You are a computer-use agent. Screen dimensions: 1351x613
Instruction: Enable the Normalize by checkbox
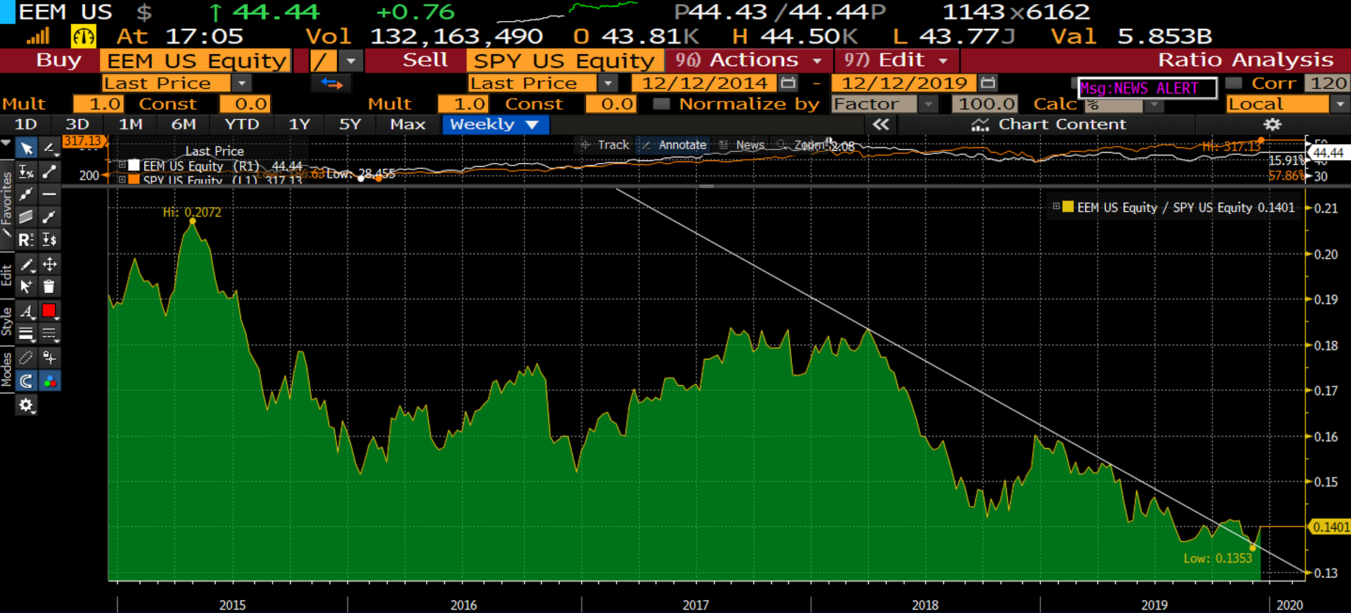[x=661, y=104]
